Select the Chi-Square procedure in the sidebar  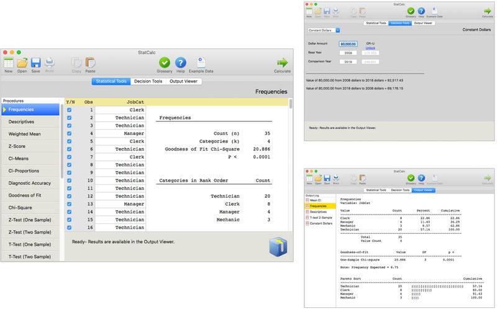coord(31,207)
